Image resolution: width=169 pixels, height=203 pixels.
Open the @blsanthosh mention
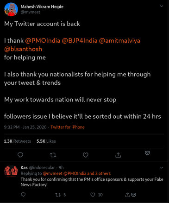[23, 49]
